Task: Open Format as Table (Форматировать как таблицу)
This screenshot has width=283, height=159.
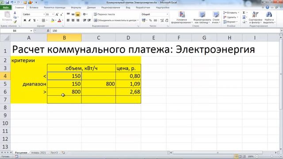Action: pos(202,18)
